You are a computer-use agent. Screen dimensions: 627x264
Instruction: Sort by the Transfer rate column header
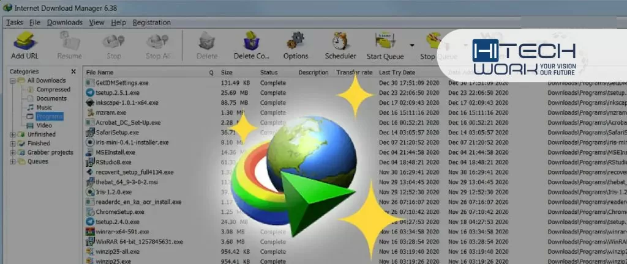355,72
